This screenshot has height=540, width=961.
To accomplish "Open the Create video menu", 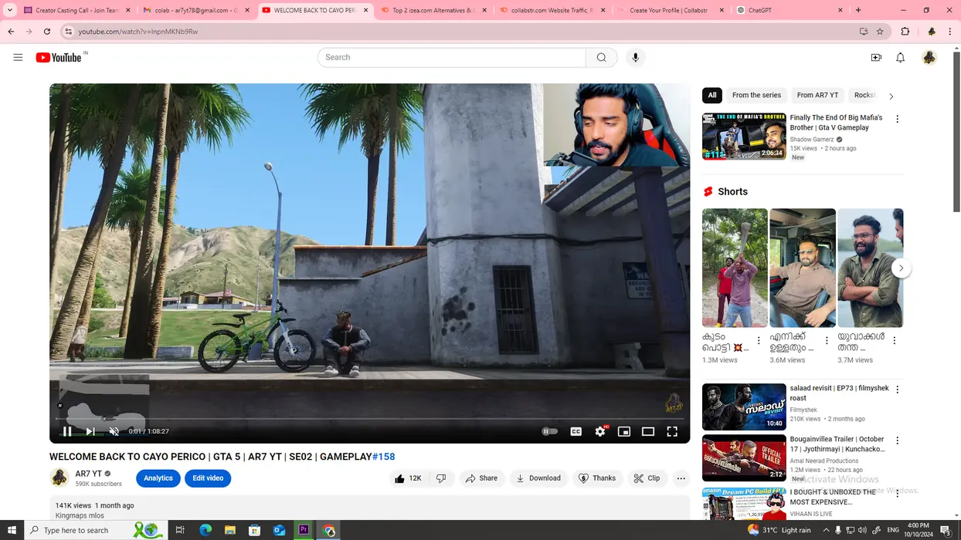I will point(876,57).
